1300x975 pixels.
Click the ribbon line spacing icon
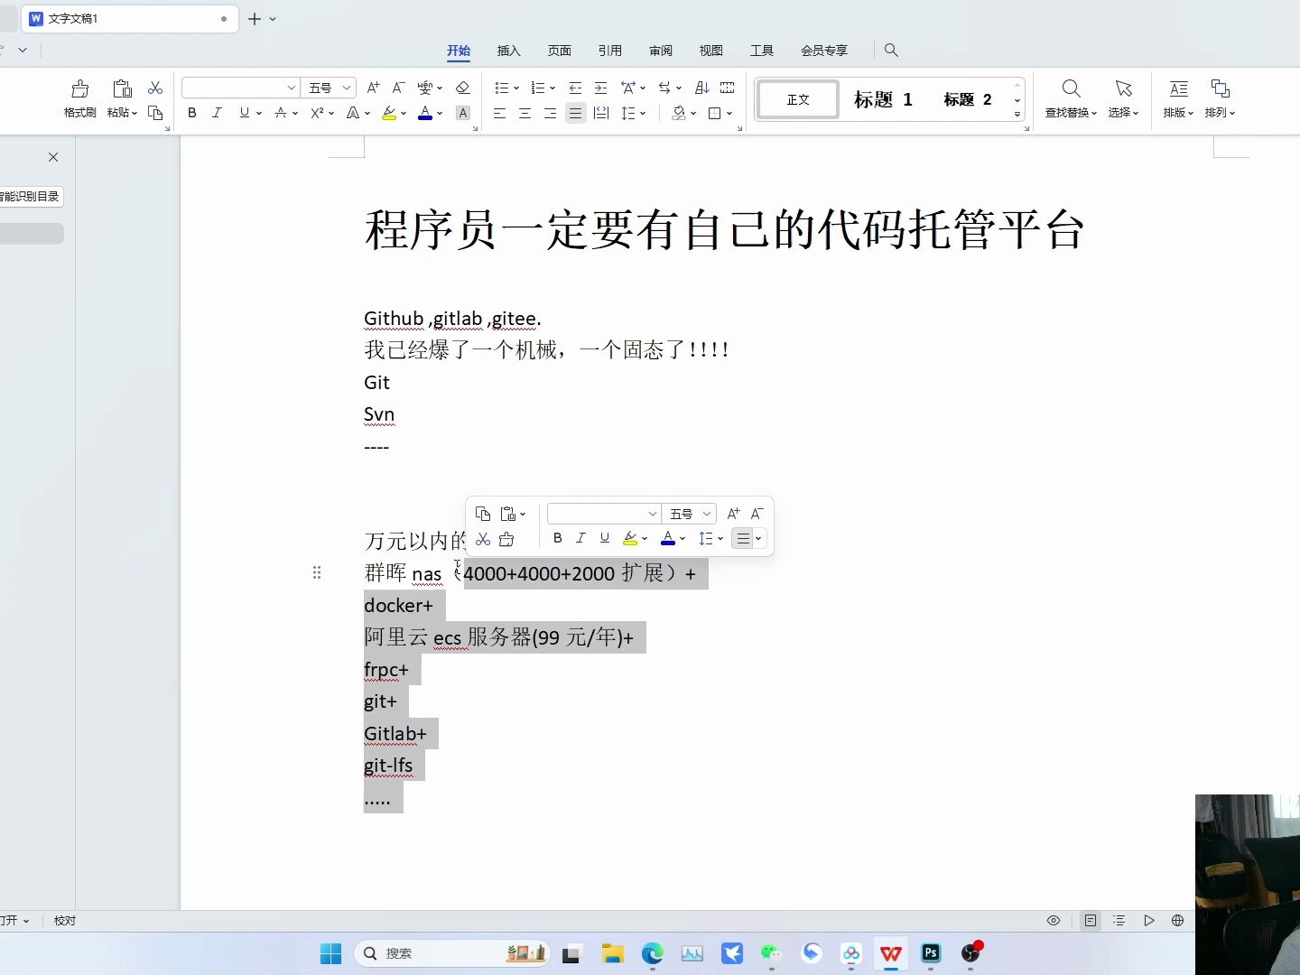tap(629, 113)
